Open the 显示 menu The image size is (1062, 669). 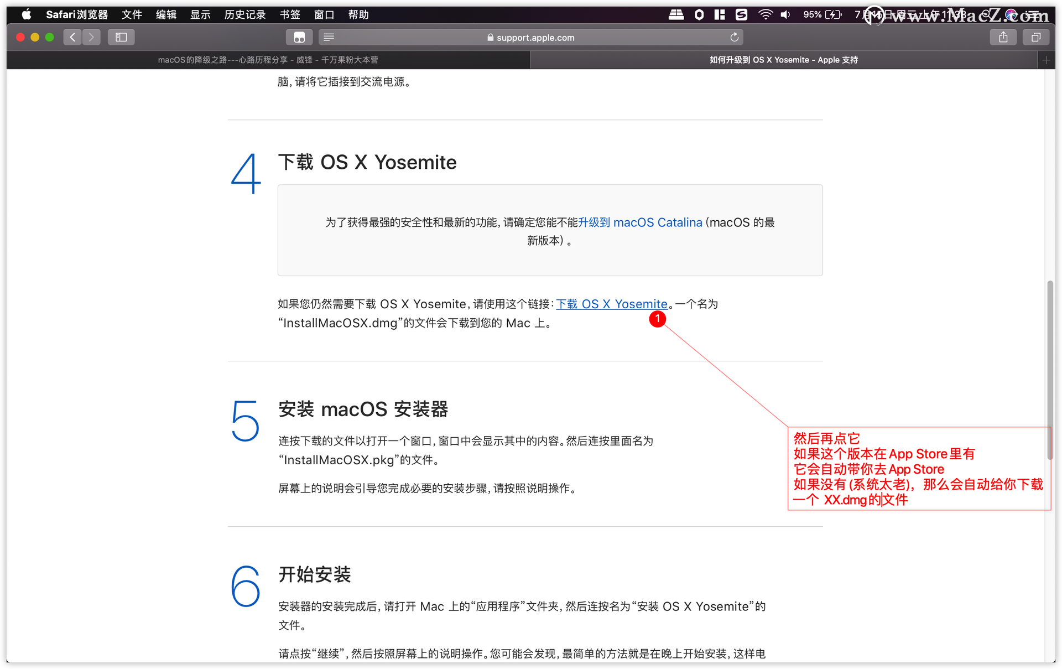(x=200, y=14)
